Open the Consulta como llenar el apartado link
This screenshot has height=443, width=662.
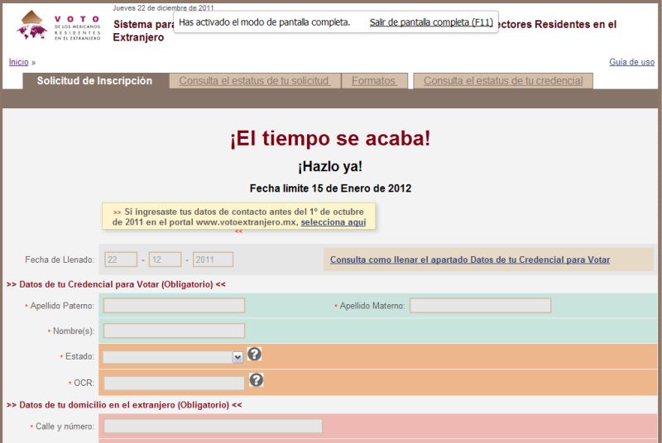[x=469, y=260]
